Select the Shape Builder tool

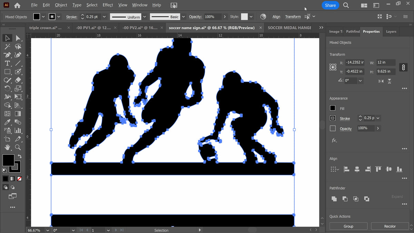point(7,105)
